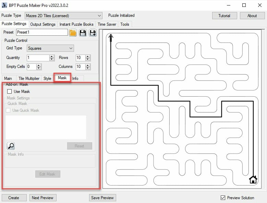Decrease Columns with the down arrow
267x203 pixels.
pos(88,68)
